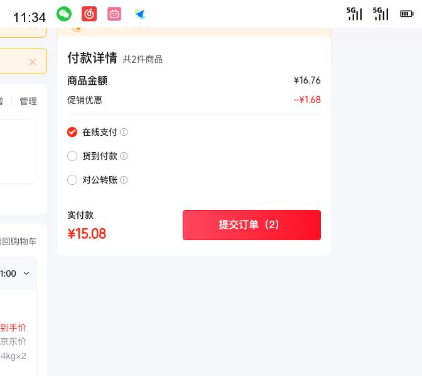
Task: Click the 回购物车 return to cart link
Action: pos(19,241)
